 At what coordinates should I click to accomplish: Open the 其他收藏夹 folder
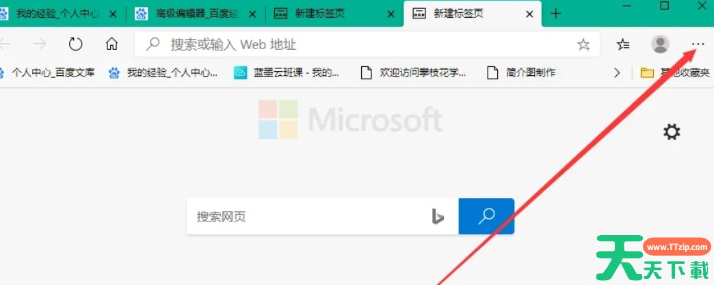point(675,72)
